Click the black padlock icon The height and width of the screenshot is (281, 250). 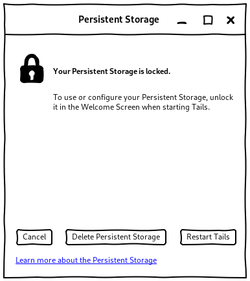pyautogui.click(x=32, y=69)
